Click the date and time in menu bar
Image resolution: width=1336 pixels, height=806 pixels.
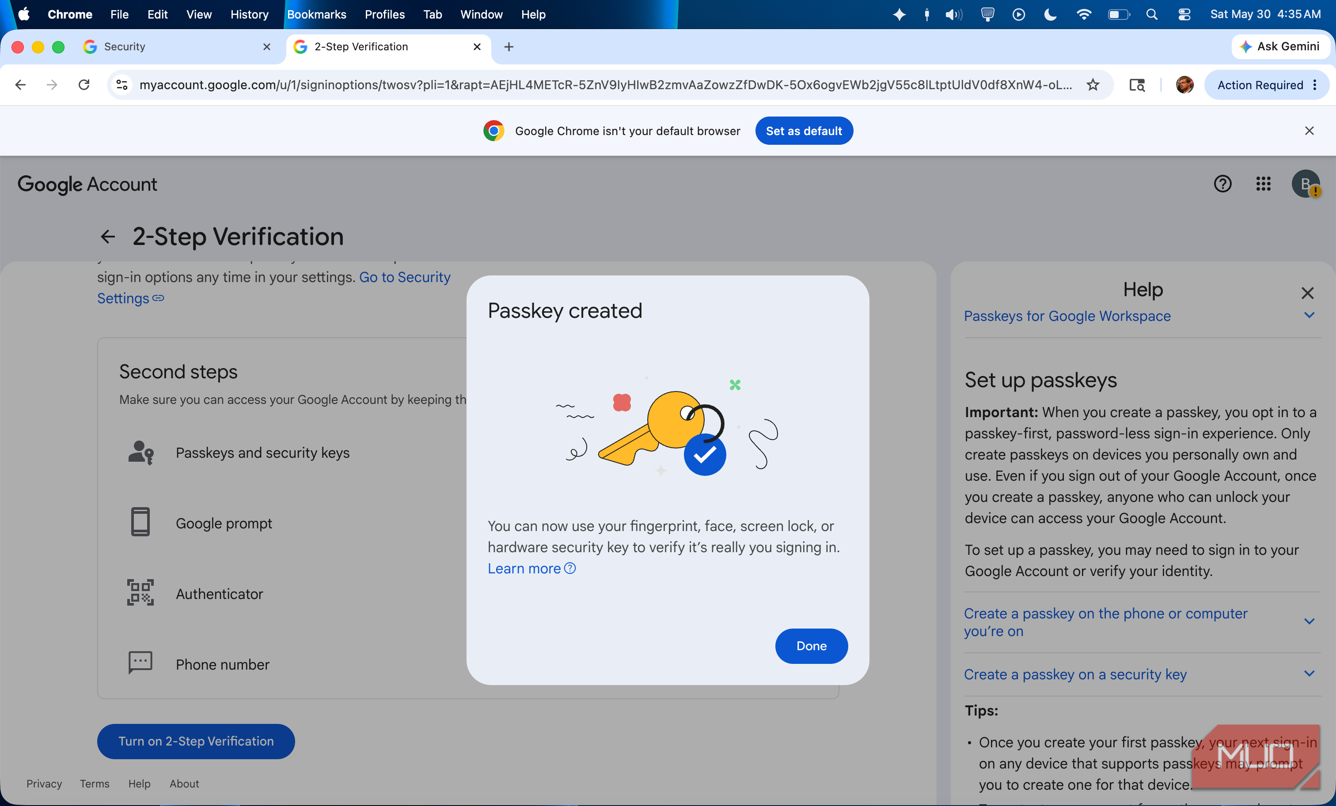[1265, 15]
